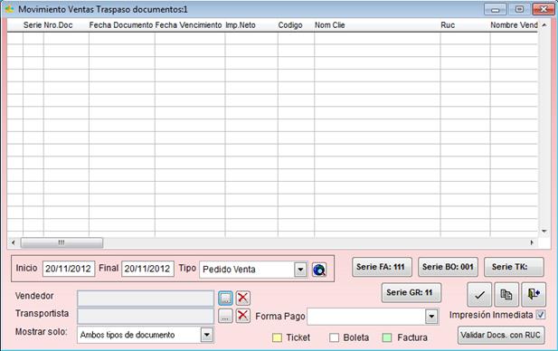The width and height of the screenshot is (558, 351).
Task: Maximize the Movimiento Ventas window
Action: click(519, 9)
